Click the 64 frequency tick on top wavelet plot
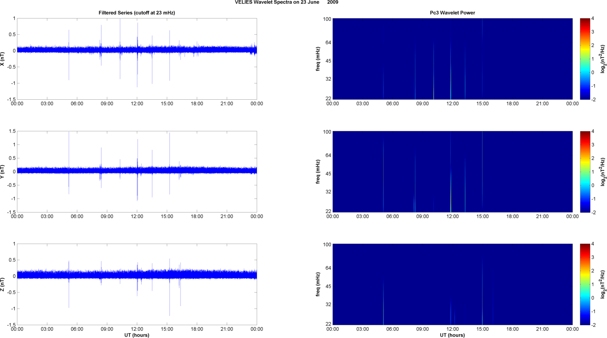Image resolution: width=607 pixels, height=338 pixels. (x=328, y=42)
